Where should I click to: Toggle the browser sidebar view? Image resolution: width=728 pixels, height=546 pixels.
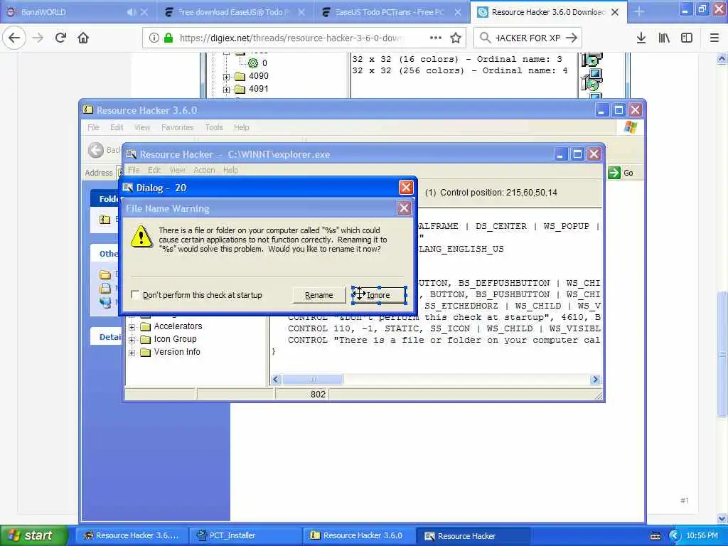(x=687, y=38)
